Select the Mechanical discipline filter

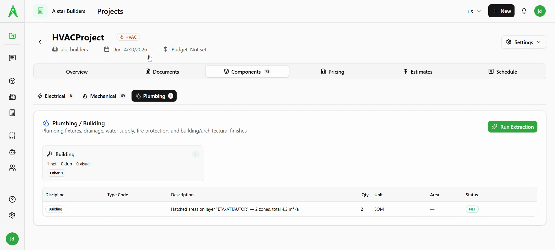104,96
